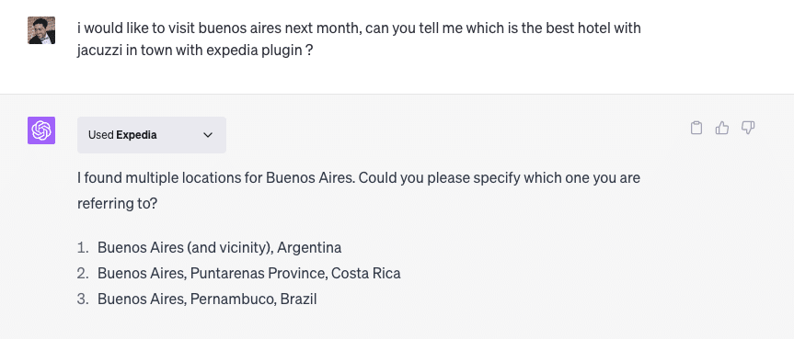The image size is (794, 339).
Task: Click the ChatGPT purple logo avatar
Action: [41, 130]
